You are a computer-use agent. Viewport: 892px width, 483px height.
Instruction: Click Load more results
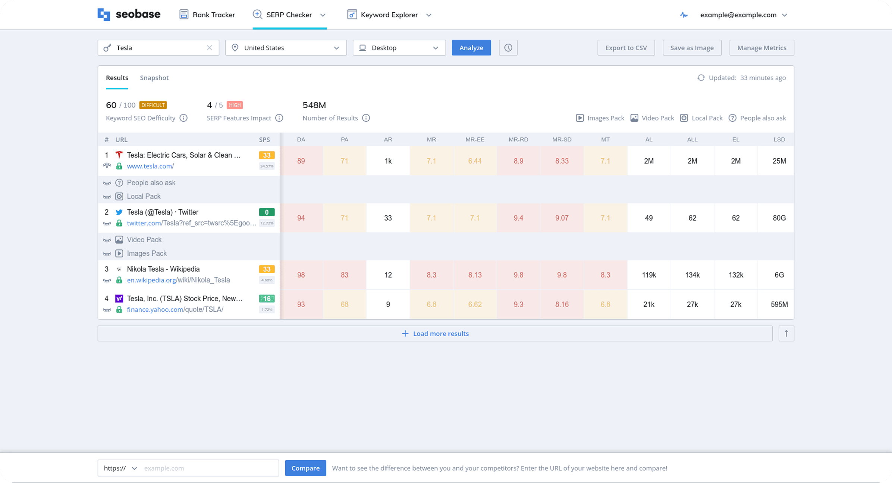[x=435, y=333]
